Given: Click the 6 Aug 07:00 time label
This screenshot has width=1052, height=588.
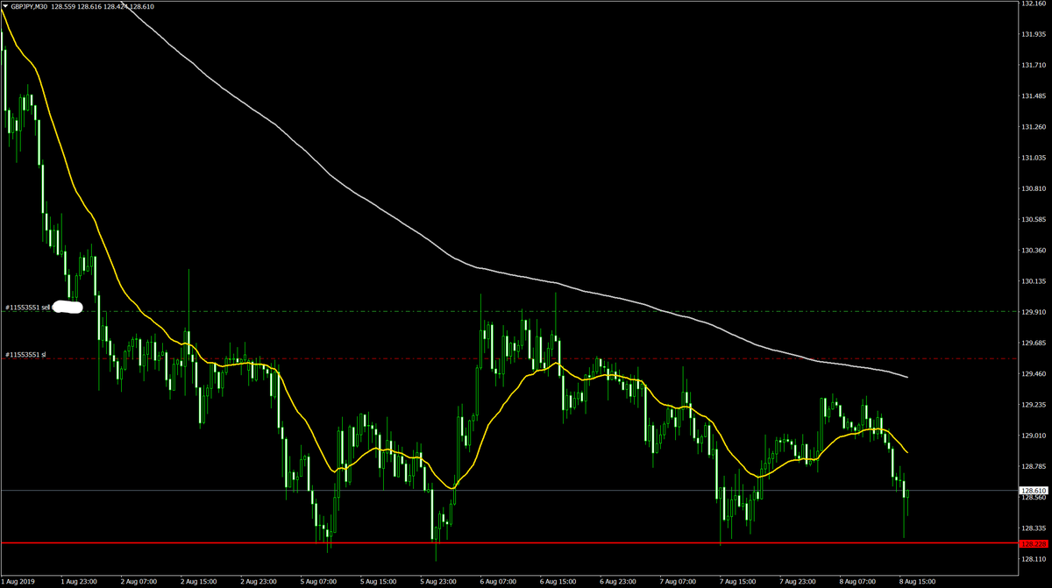Looking at the screenshot, I should coord(498,580).
